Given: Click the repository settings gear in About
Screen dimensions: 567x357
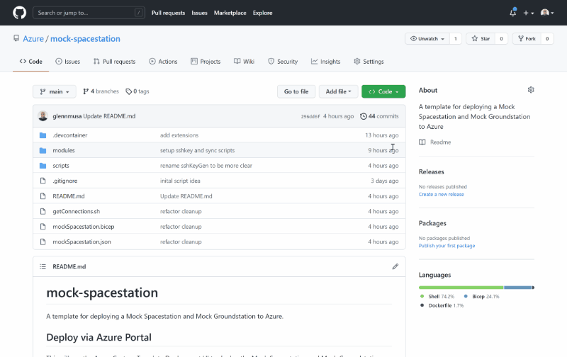Looking at the screenshot, I should coord(531,90).
